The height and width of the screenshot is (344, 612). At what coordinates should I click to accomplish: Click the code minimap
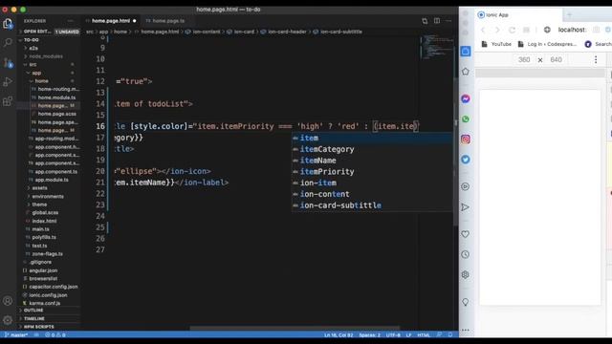coord(437,47)
